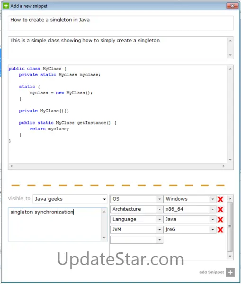The image size is (241, 284).
Task: Click the green plus icon in title bar
Action: click(6, 6)
